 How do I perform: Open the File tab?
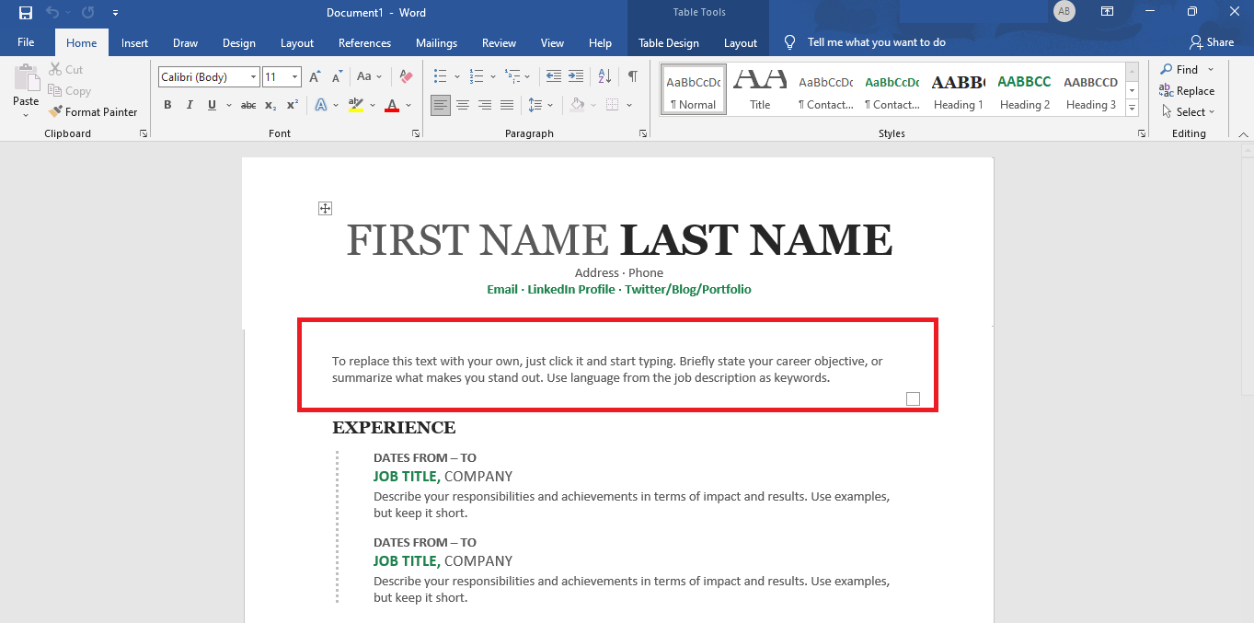click(x=26, y=42)
